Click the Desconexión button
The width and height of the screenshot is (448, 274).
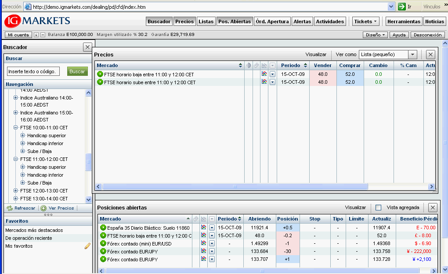click(427, 35)
